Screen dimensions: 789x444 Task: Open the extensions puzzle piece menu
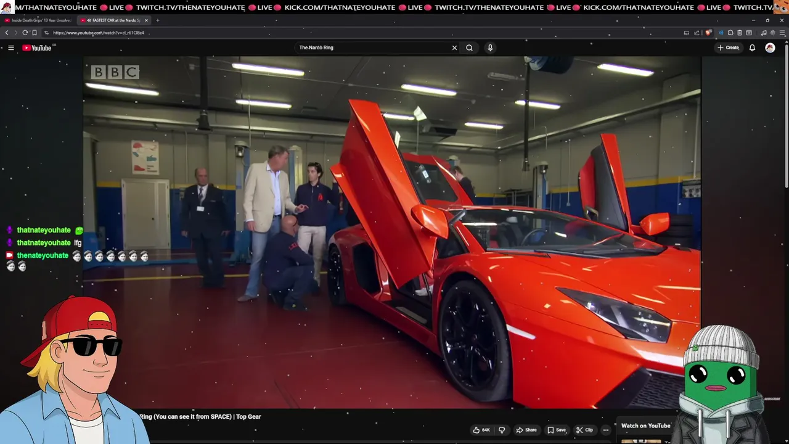tap(730, 33)
